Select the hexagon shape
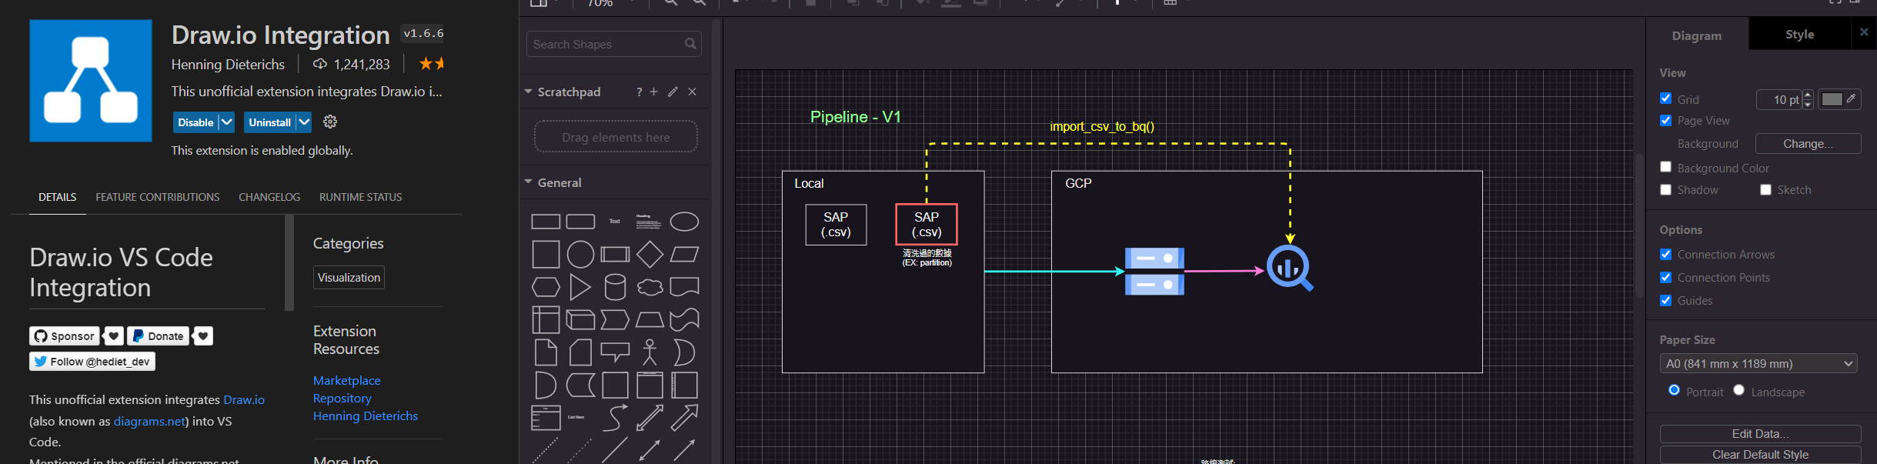 (x=546, y=287)
